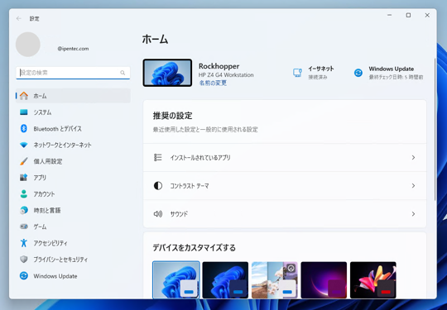The image size is (447, 310).
Task: Click the network Wi-Fi icon in sidebar
Action: coord(24,145)
